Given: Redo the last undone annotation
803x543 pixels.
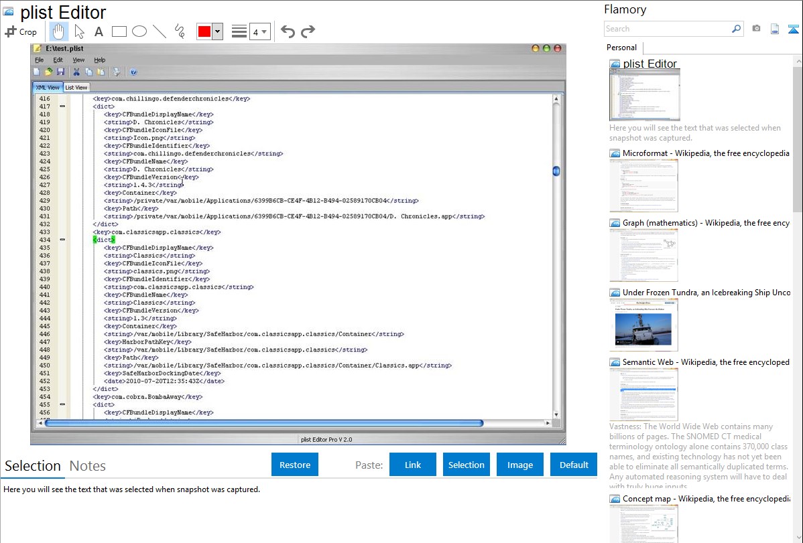Looking at the screenshot, I should coord(308,31).
